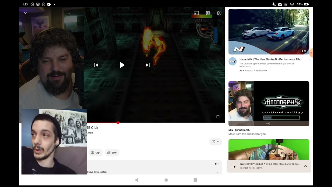The height and width of the screenshot is (187, 332).
Task: Play the paused video
Action: coord(122,65)
